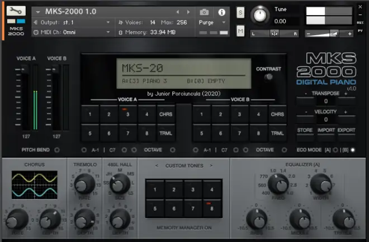Click Velocity minus button

click(305, 119)
